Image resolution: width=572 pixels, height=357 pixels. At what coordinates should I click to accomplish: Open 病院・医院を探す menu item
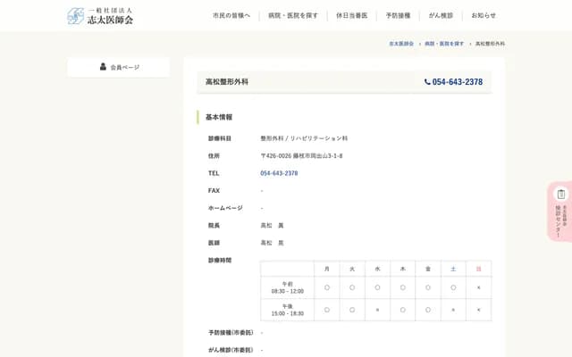point(293,16)
